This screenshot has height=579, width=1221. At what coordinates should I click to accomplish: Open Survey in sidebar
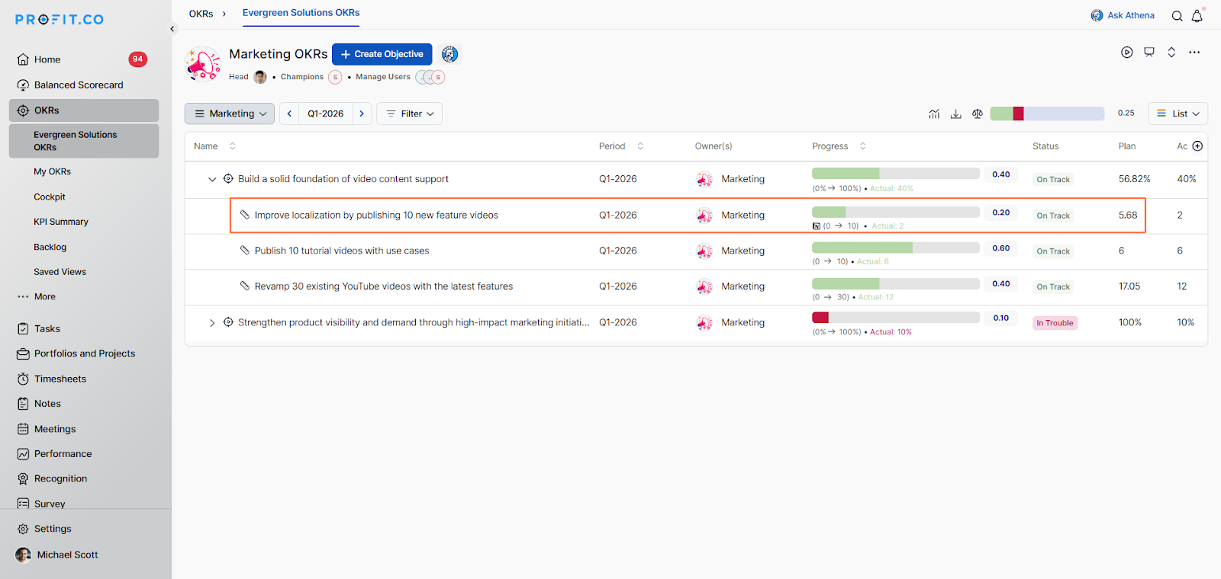click(49, 504)
